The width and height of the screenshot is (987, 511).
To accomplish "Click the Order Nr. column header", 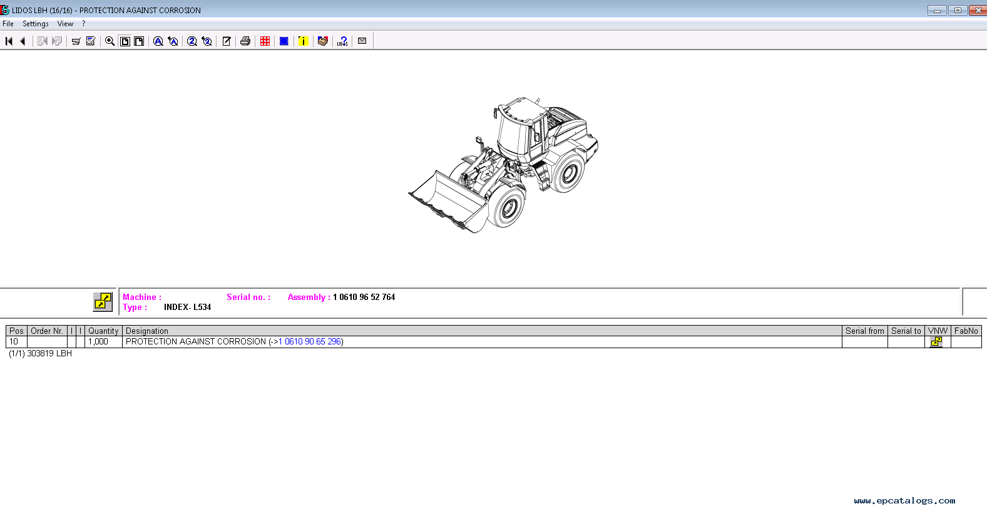I will 47,331.
